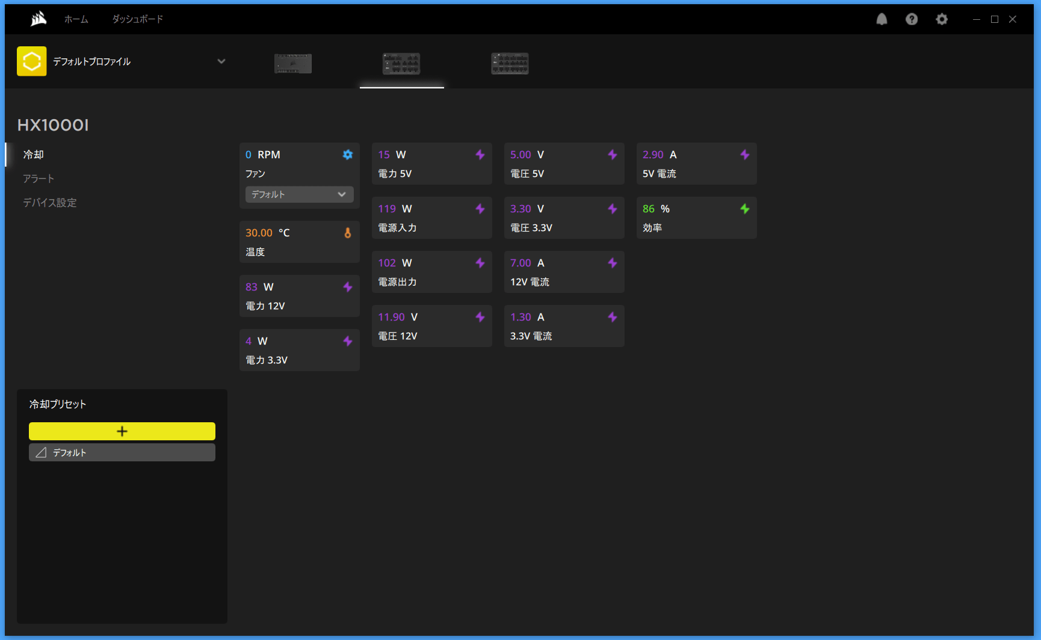Click lightning icon on 電圧 5V card
1041x640 pixels.
click(613, 155)
